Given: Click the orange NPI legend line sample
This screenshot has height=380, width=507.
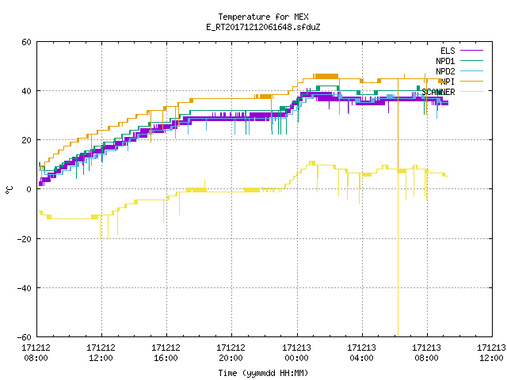Looking at the screenshot, I should (471, 81).
